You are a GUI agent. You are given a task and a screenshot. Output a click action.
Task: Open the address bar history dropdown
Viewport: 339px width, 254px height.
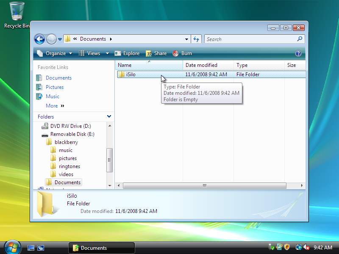click(186, 39)
